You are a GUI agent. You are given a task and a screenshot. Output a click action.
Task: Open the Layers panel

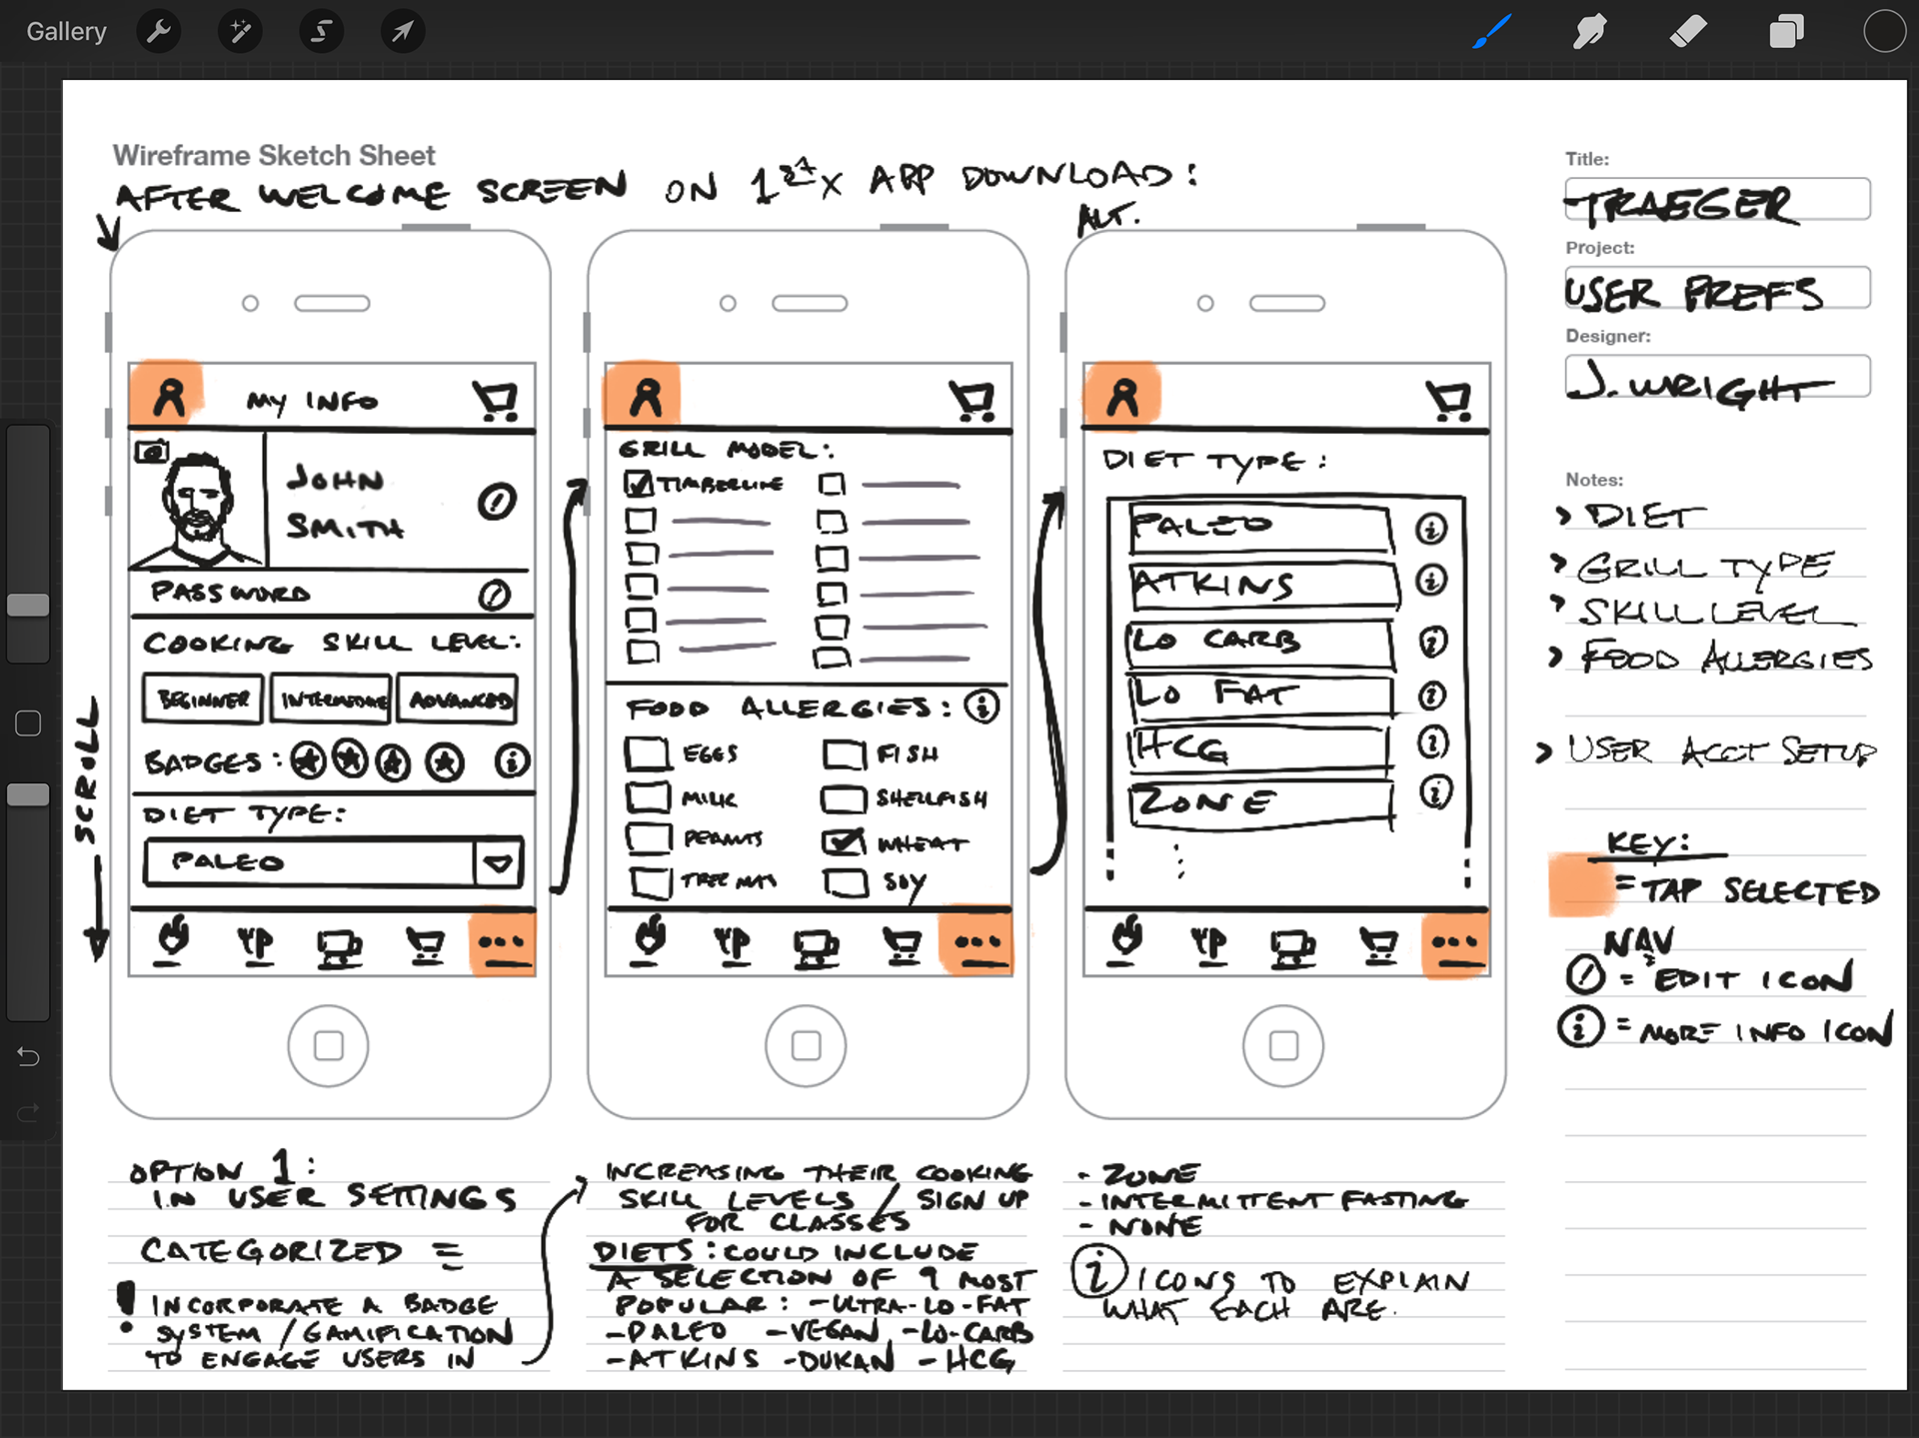(1786, 32)
